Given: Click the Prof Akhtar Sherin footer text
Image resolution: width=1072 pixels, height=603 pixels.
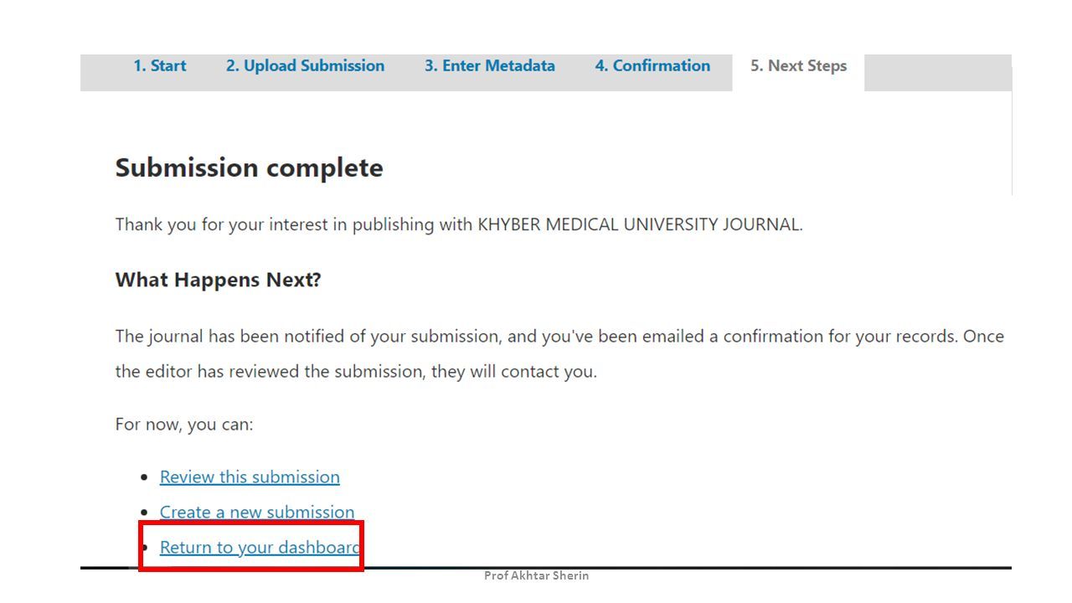Looking at the screenshot, I should coord(536,575).
